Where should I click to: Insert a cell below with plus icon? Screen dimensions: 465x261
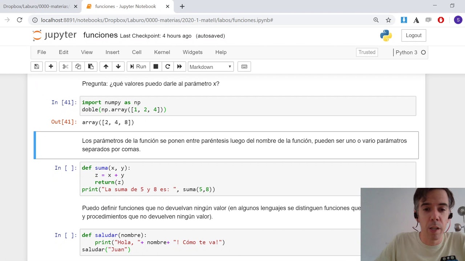pyautogui.click(x=51, y=67)
